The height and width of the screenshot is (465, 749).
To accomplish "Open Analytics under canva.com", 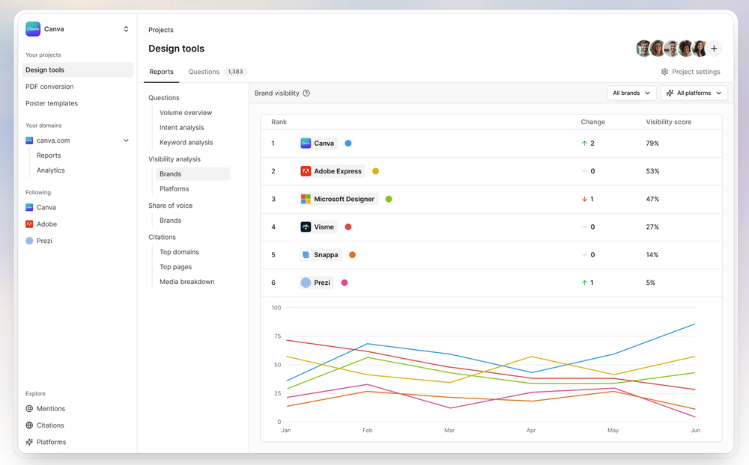I will (x=51, y=170).
